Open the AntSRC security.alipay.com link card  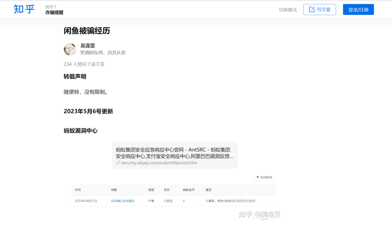175,155
